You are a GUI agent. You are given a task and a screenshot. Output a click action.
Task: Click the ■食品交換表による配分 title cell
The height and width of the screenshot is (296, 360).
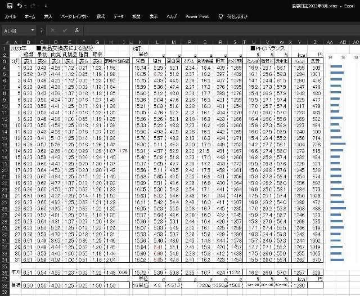tap(65, 48)
